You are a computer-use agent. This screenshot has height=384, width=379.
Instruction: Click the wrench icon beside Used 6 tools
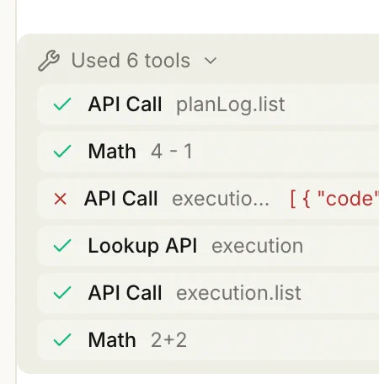click(49, 61)
